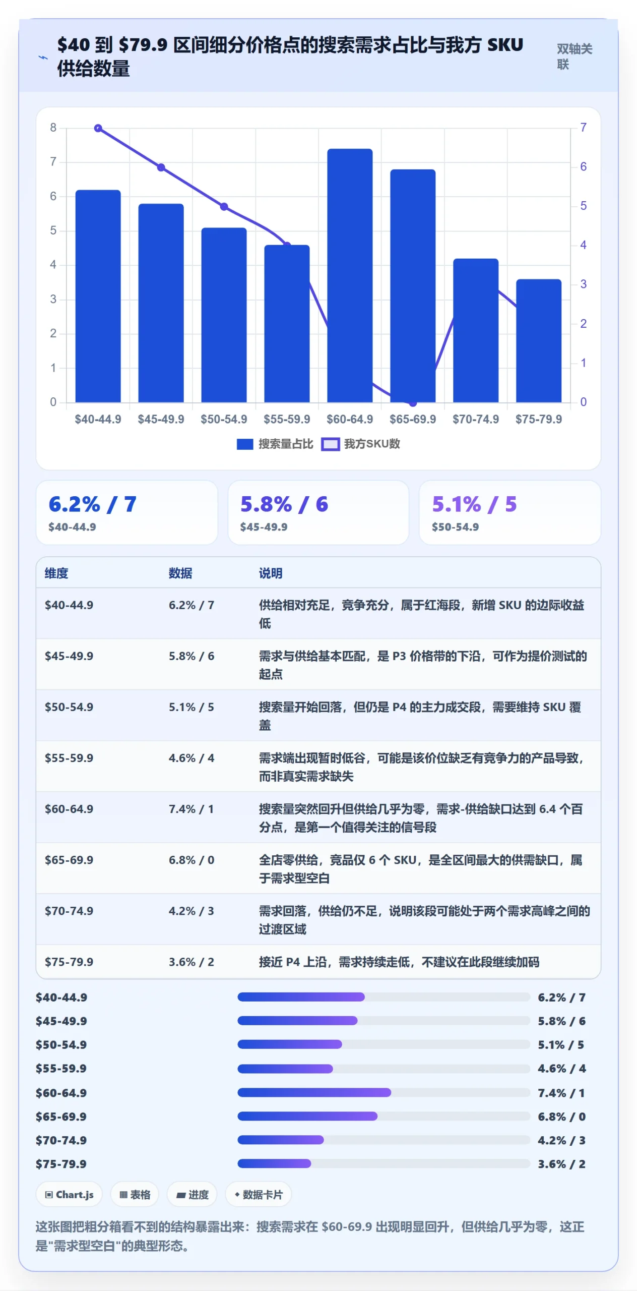This screenshot has height=1291, width=637.
Task: Click the $65-69.9 bar in the chart
Action: [x=413, y=286]
